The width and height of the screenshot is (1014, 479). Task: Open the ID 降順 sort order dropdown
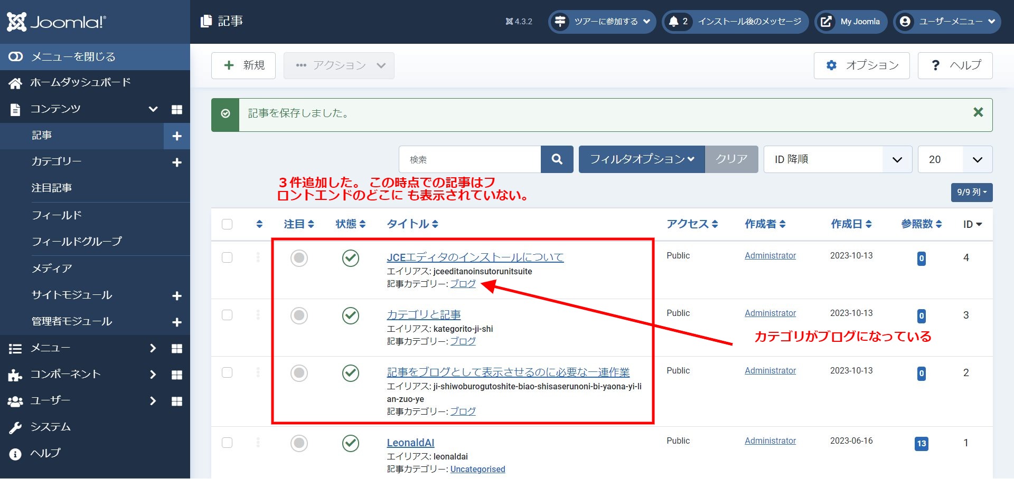click(x=837, y=159)
